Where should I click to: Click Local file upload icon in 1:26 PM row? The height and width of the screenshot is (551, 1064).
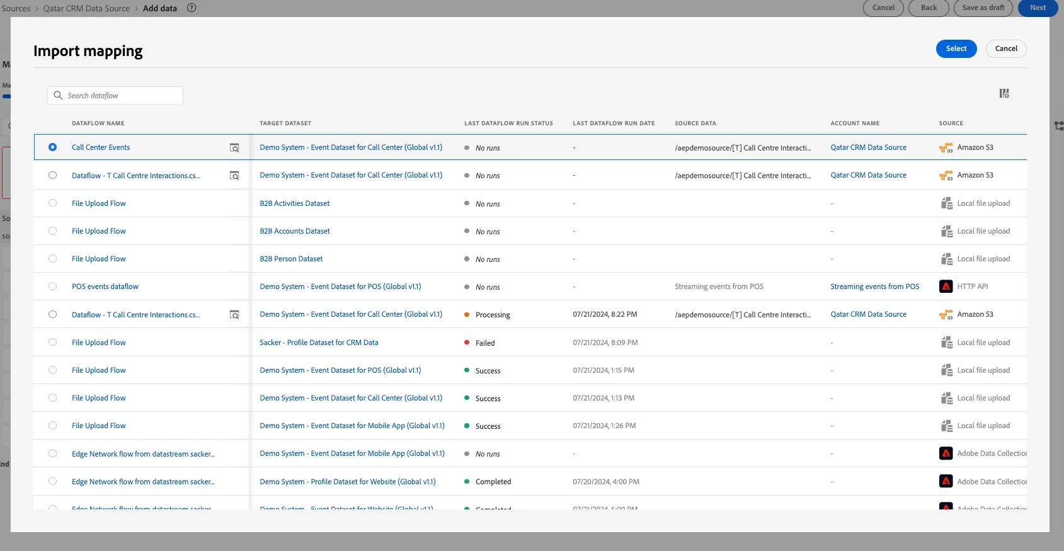pos(946,426)
